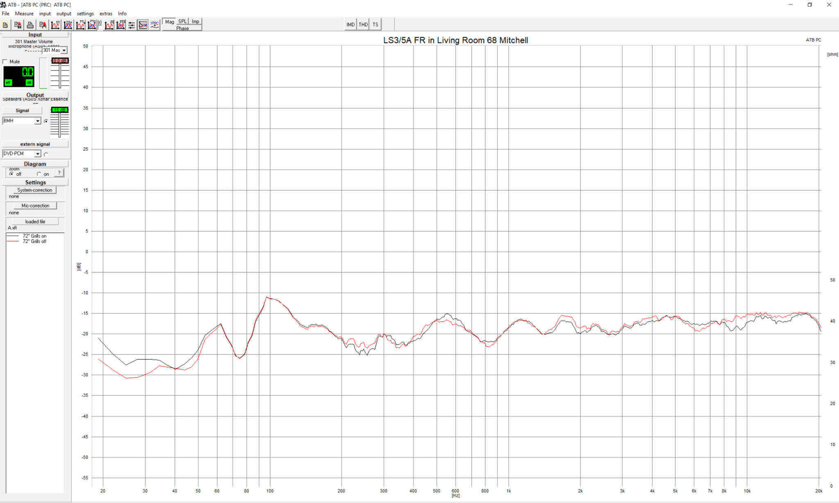Click the TS parameters button

375,25
